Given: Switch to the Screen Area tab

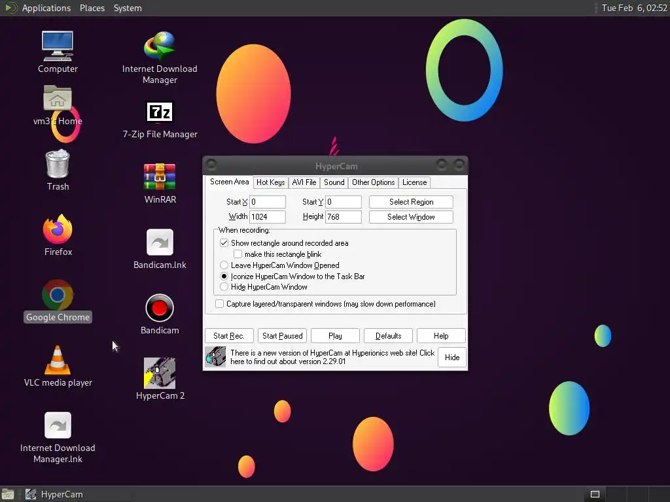Looking at the screenshot, I should tap(229, 182).
